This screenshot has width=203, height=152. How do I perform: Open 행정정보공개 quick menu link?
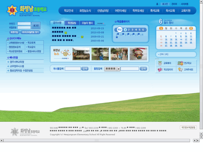click(x=15, y=47)
